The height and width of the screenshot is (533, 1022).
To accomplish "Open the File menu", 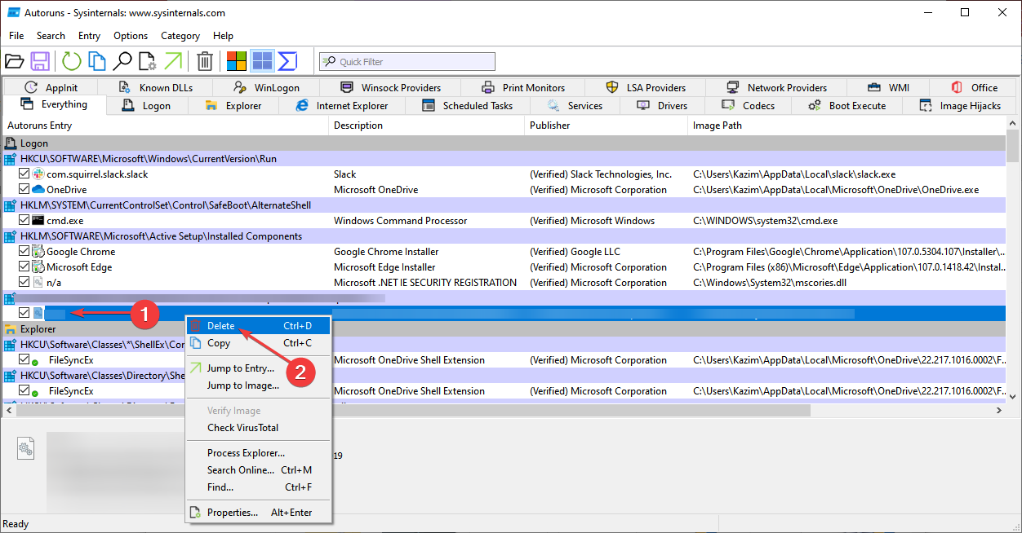I will pos(16,36).
